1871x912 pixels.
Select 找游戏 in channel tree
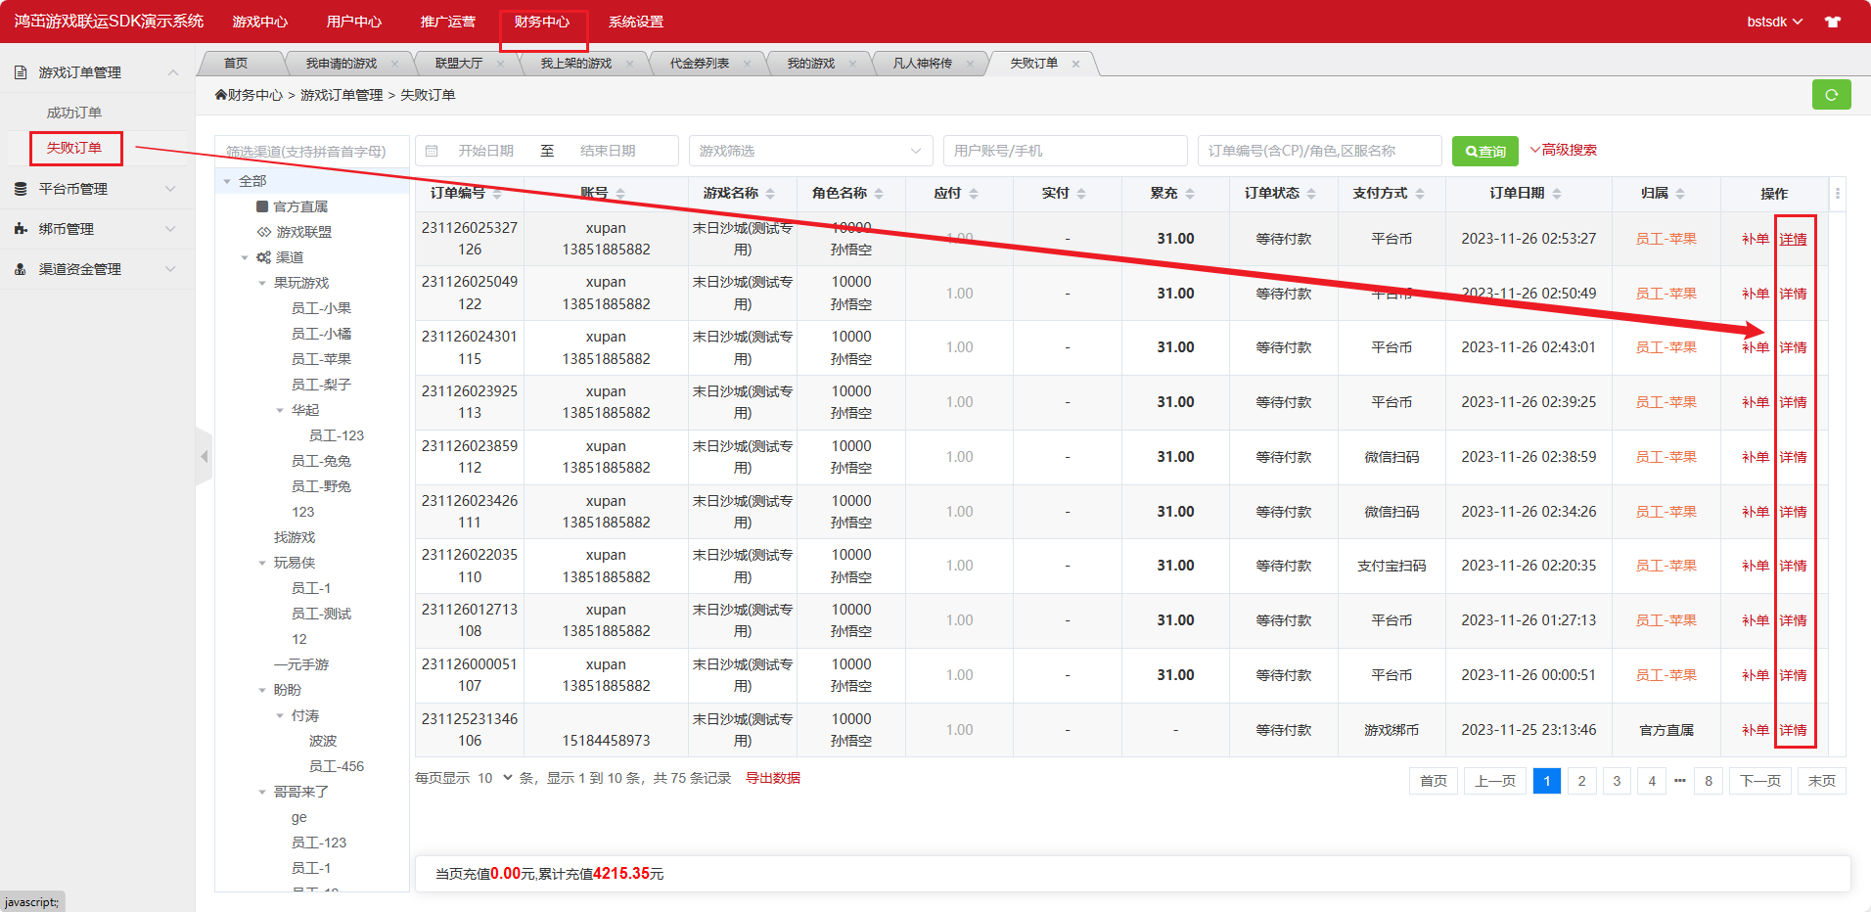point(295,537)
